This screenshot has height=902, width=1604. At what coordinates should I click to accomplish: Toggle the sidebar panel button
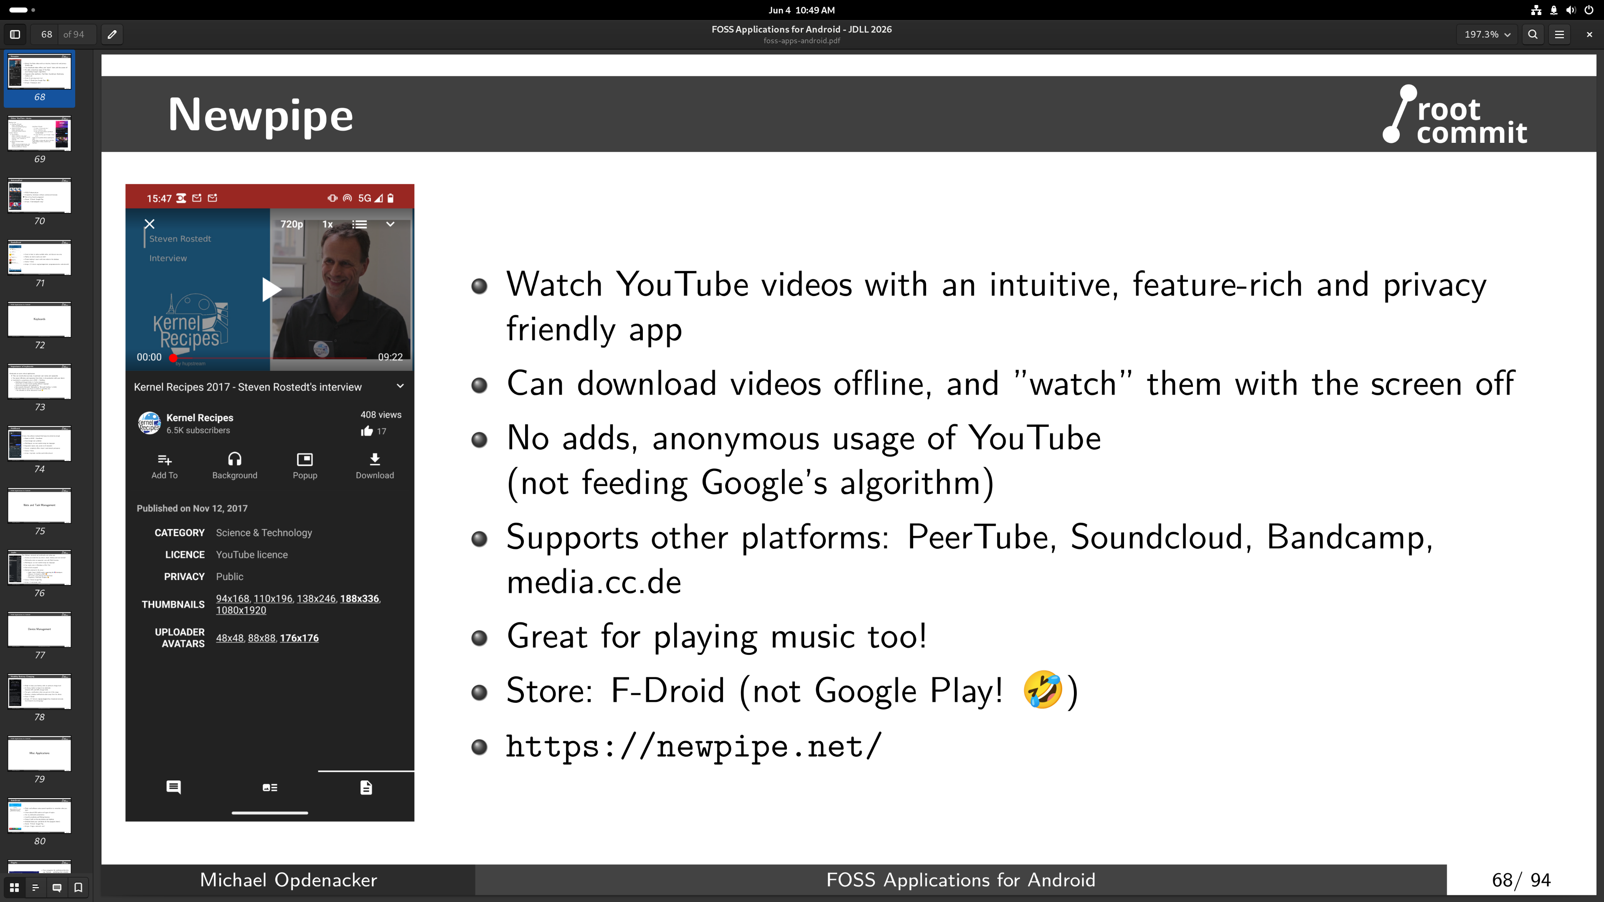coord(15,34)
